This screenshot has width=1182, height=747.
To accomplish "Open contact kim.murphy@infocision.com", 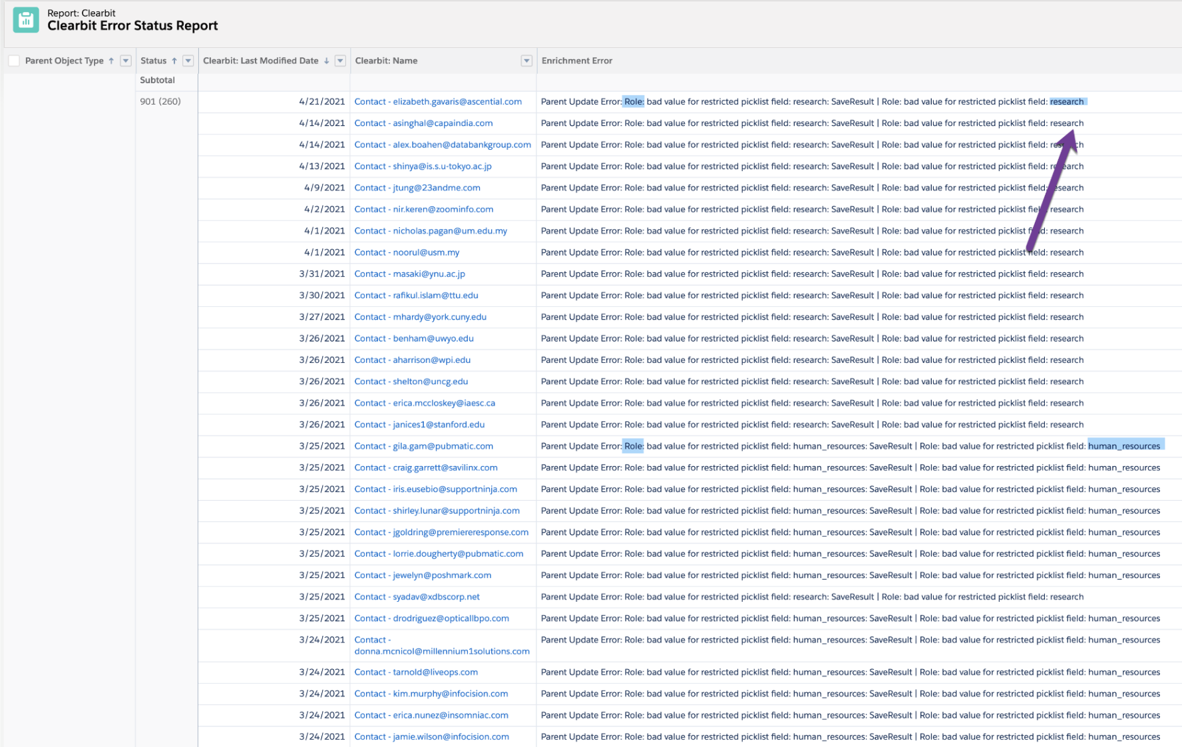I will click(x=431, y=694).
